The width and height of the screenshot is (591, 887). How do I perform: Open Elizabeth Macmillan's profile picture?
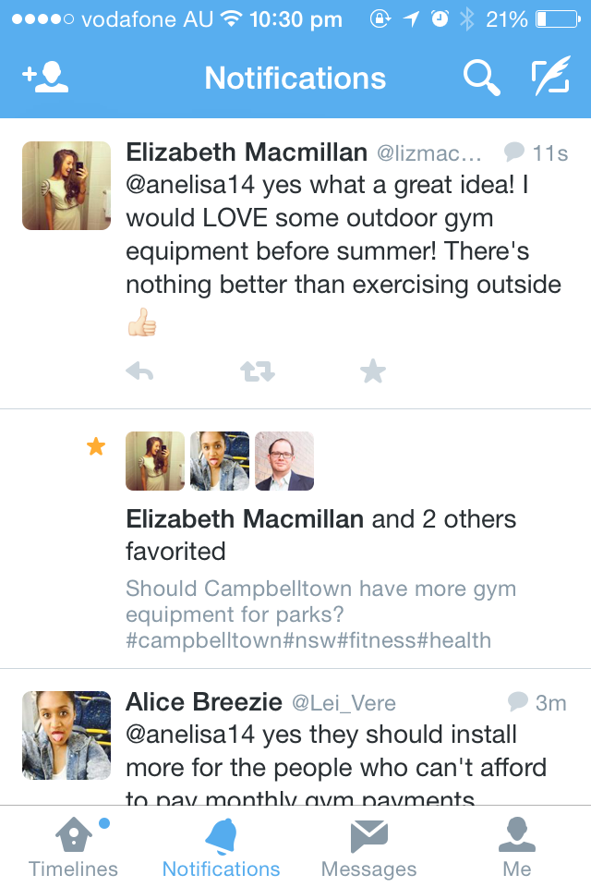66,186
